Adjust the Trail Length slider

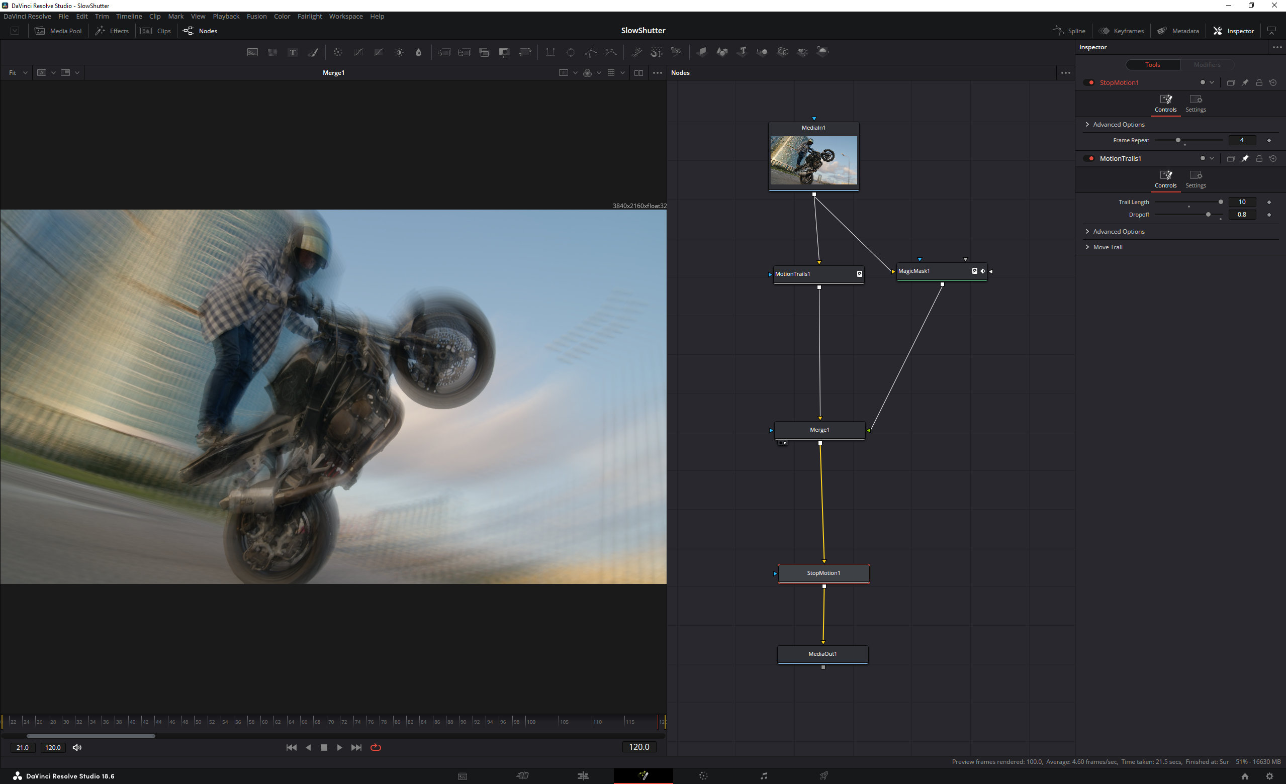point(1220,202)
